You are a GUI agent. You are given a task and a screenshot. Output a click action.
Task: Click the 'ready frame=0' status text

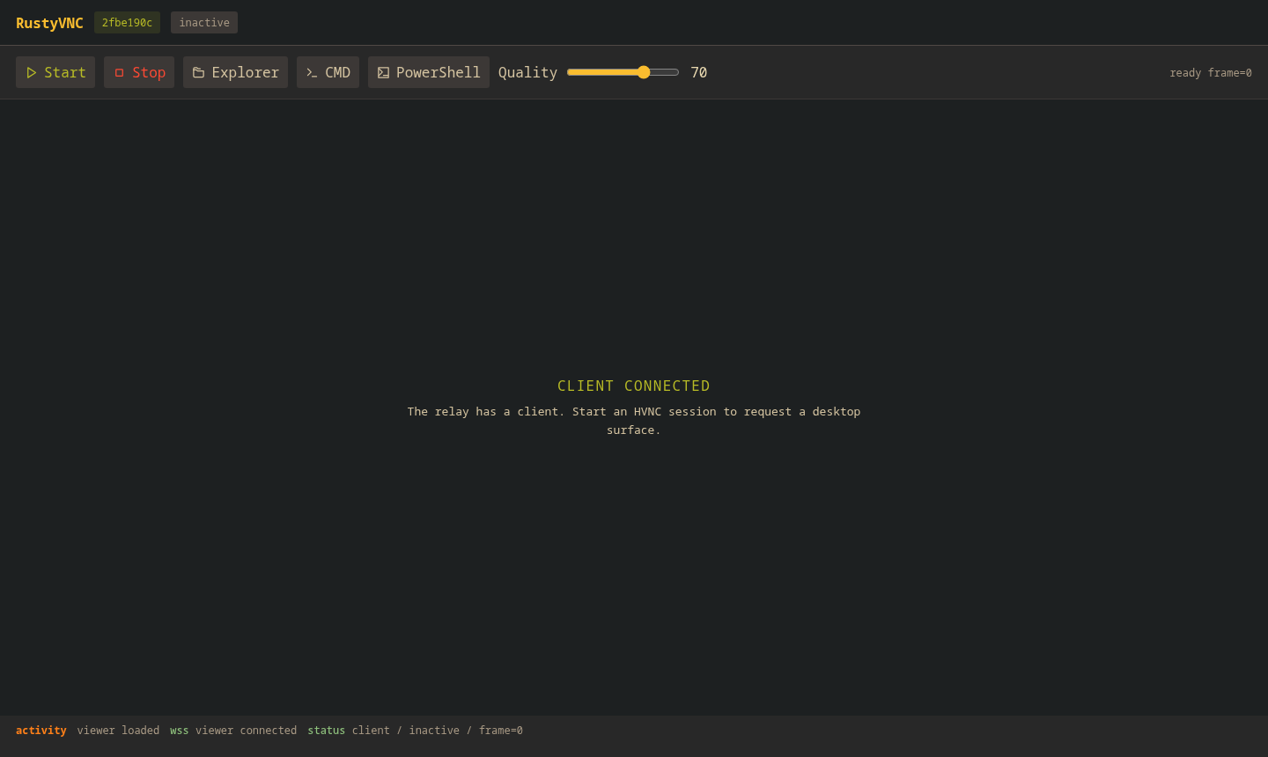pyautogui.click(x=1211, y=73)
